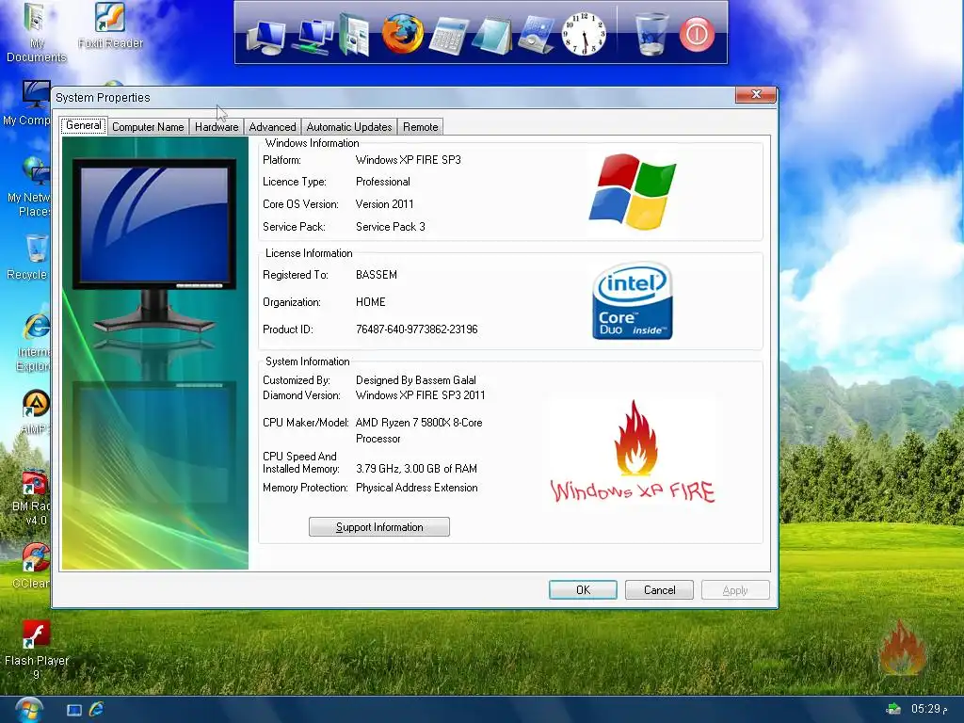
Task: Select the General tab
Action: click(x=84, y=125)
